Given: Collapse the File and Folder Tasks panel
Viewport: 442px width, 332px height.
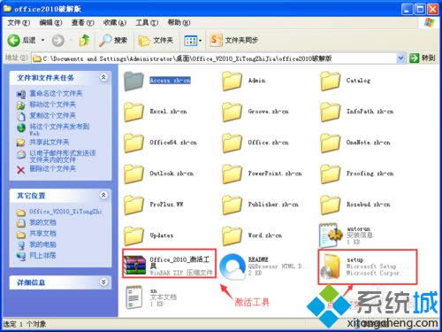Looking at the screenshot, I should coord(103,77).
